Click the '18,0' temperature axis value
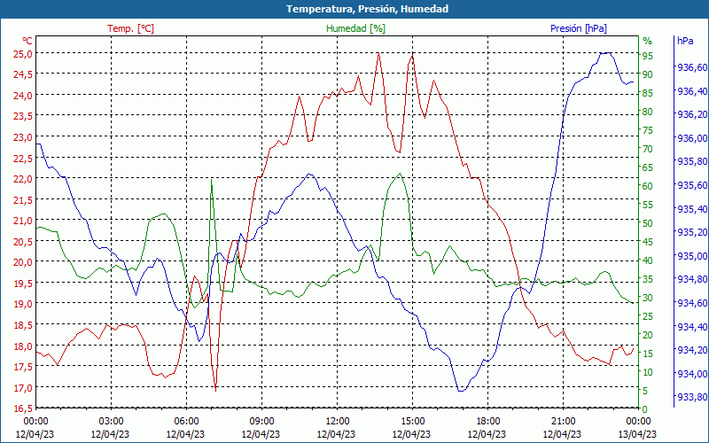 22,346
